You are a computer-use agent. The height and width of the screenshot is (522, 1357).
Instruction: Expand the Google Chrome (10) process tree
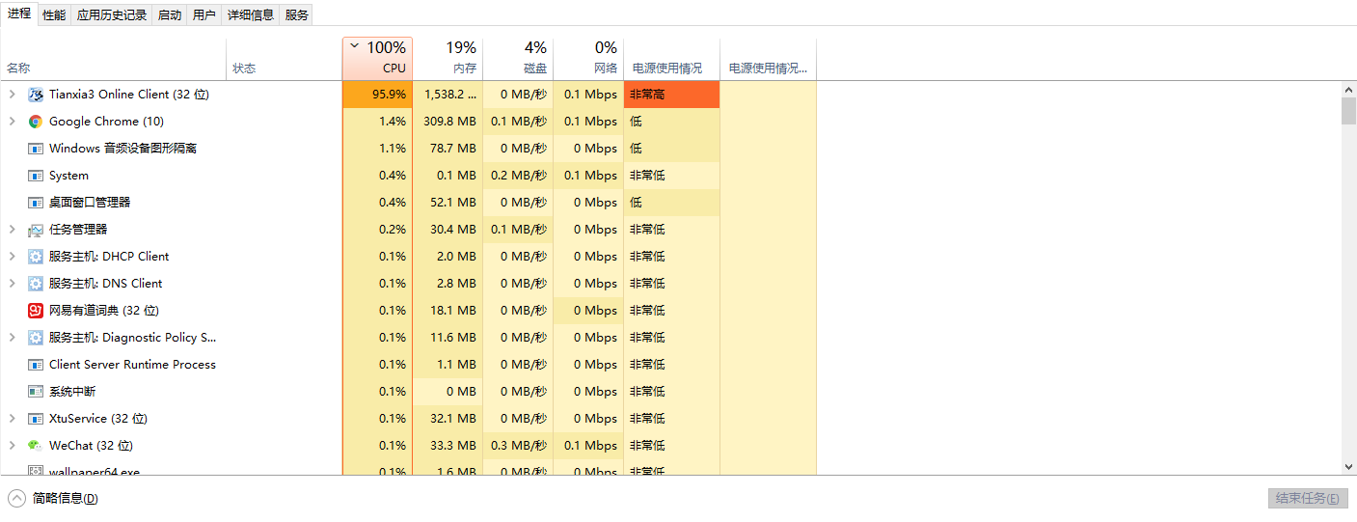tap(12, 122)
